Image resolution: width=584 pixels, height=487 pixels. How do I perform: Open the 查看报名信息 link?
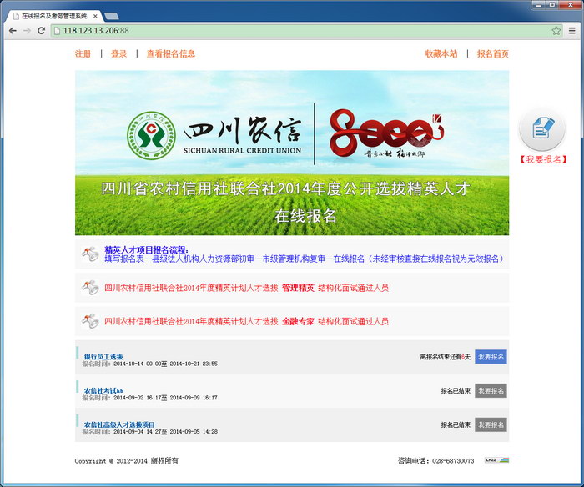pyautogui.click(x=170, y=53)
